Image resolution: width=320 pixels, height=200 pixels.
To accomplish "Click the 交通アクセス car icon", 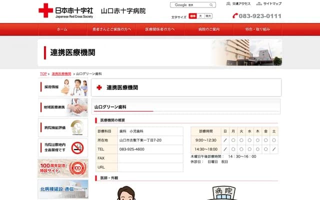I will [x=228, y=3].
